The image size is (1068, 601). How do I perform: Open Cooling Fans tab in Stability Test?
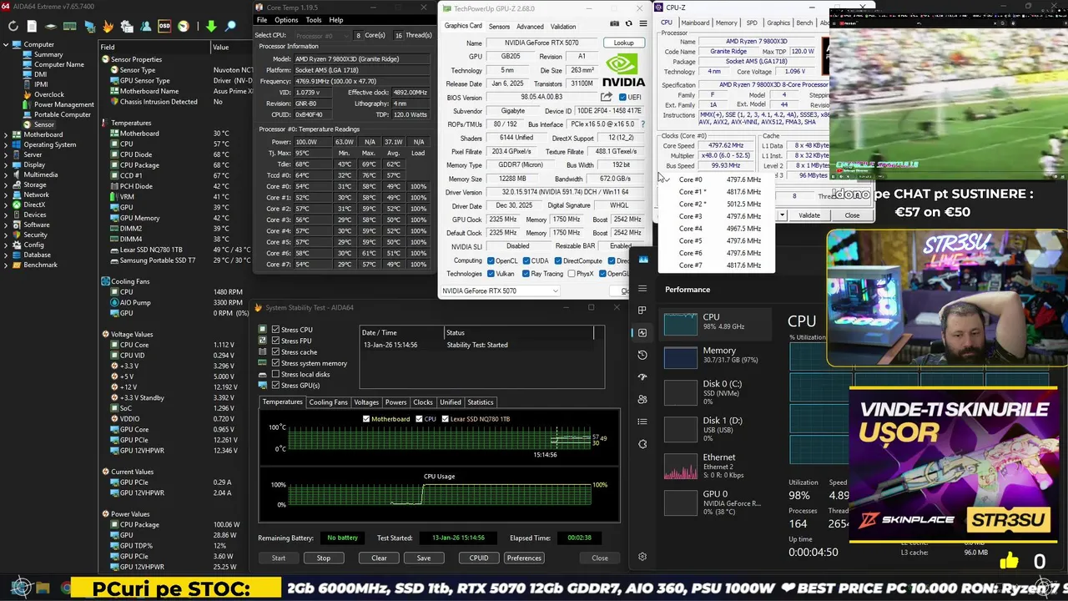(x=328, y=402)
